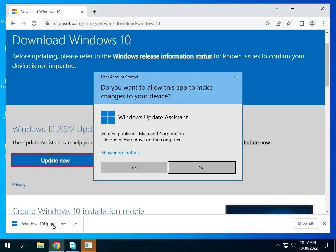The height and width of the screenshot is (252, 336).
Task: Click the Windows icon beside downloaded file
Action: coord(15,224)
